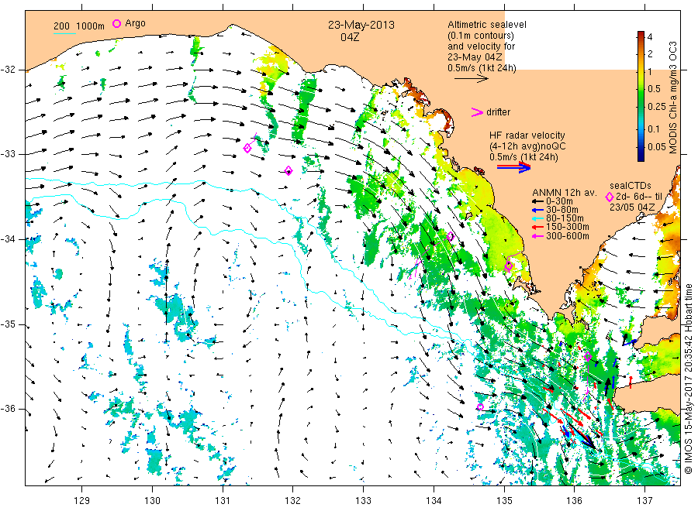Click the dark red top of the color bar
This screenshot has height=511, width=698.
641,34
